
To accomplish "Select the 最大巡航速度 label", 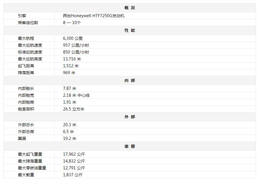I will (x=30, y=45).
